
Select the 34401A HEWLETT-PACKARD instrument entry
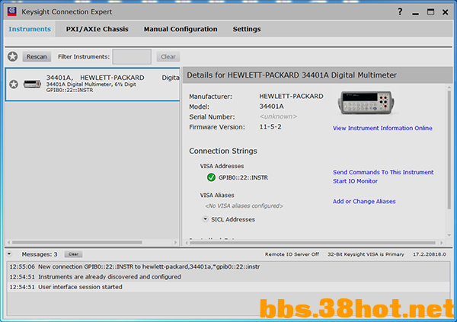click(93, 84)
